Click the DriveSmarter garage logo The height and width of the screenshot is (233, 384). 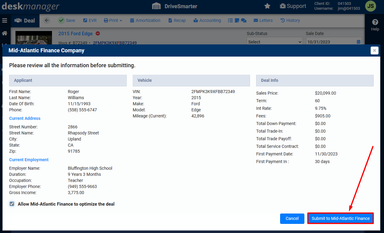click(x=156, y=6)
